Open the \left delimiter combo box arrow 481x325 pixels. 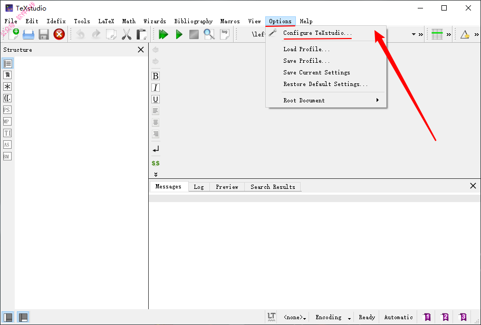413,34
